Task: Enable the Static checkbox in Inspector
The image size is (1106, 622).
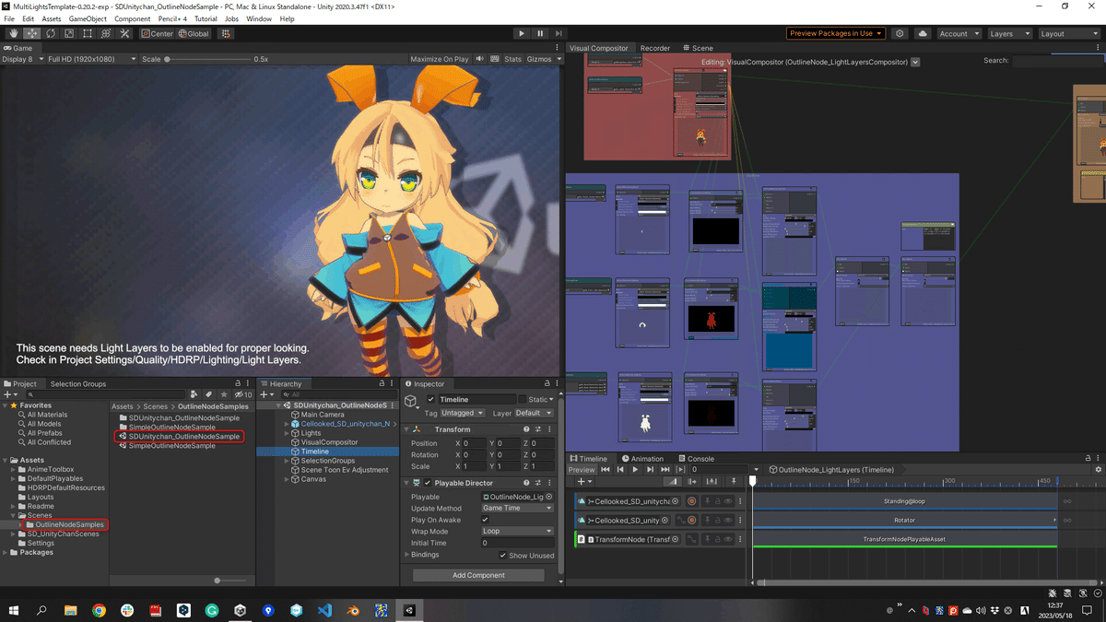Action: click(523, 400)
